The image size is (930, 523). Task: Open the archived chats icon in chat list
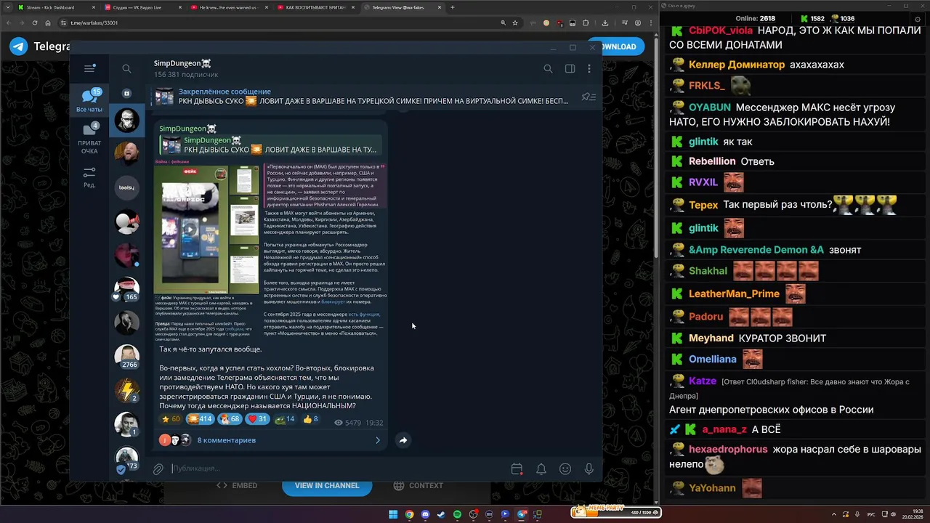pyautogui.click(x=126, y=93)
